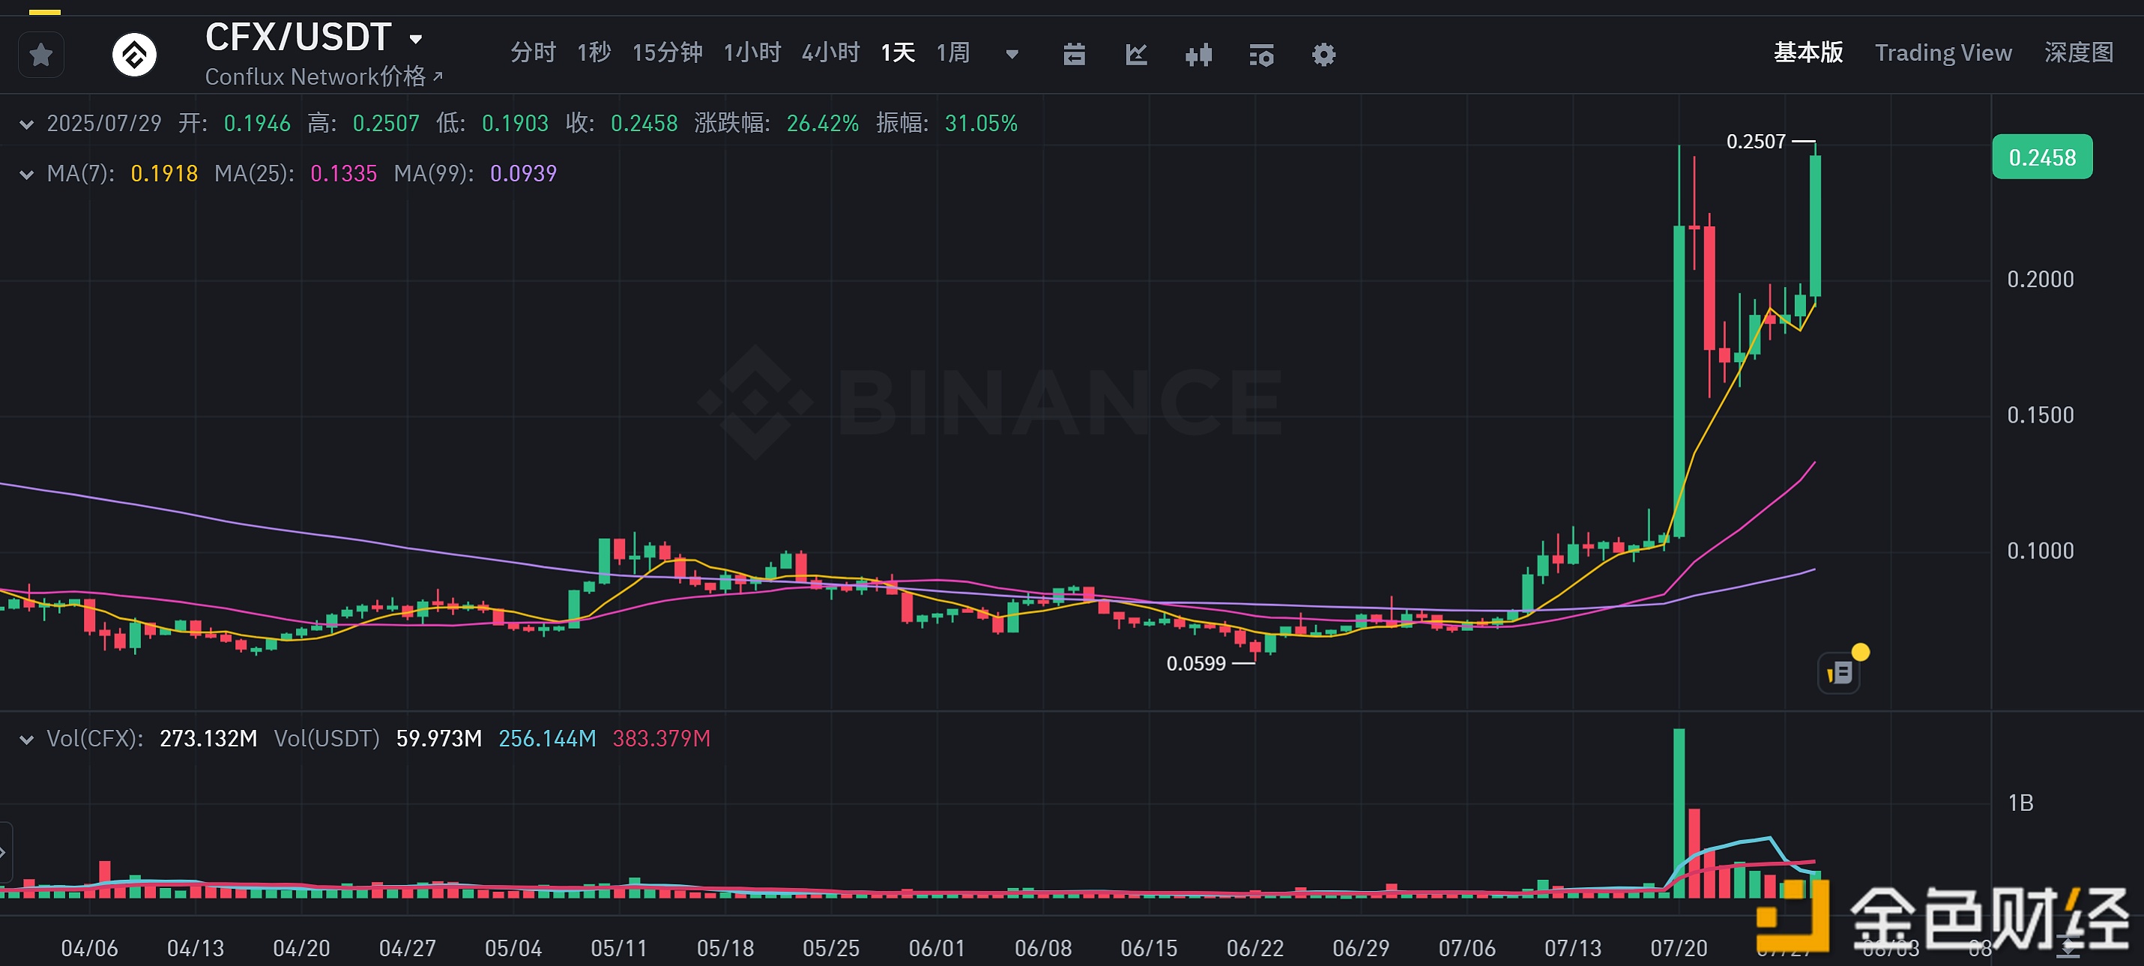
Task: Open chart settings gear icon
Action: (x=1323, y=55)
